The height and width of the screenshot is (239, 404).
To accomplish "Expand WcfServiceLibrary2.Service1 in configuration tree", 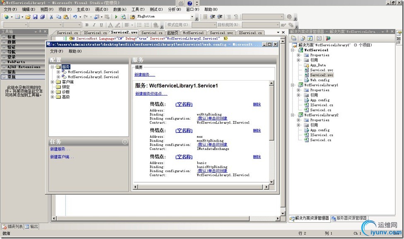I will click(58, 77).
